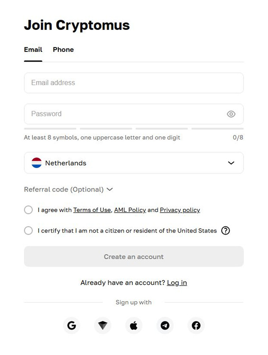Select the Email tab
Viewport: 268px width, 355px height.
33,50
